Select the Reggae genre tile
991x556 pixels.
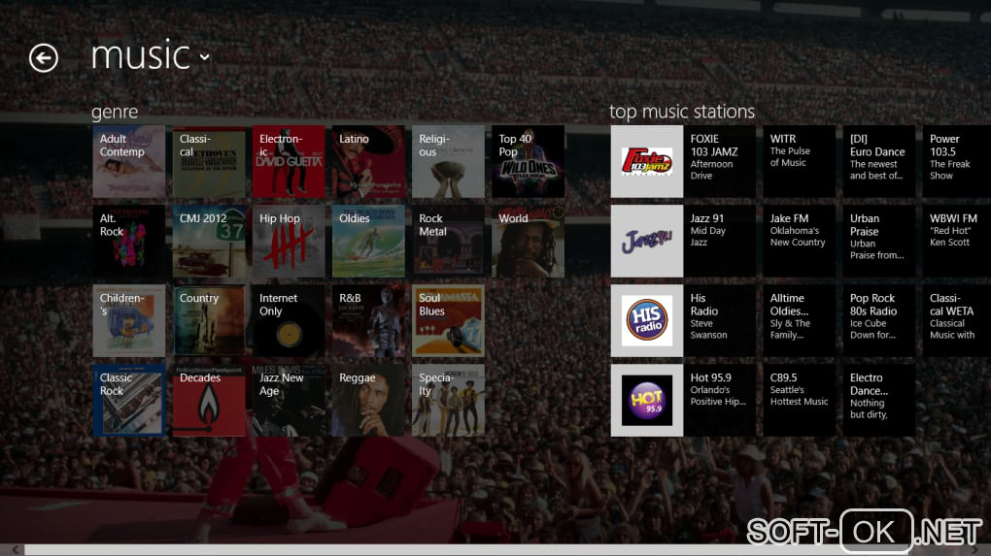click(x=368, y=400)
